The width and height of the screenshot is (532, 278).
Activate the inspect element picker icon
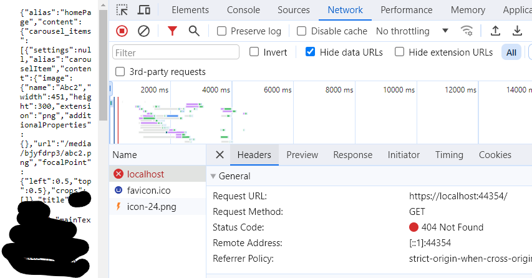122,10
